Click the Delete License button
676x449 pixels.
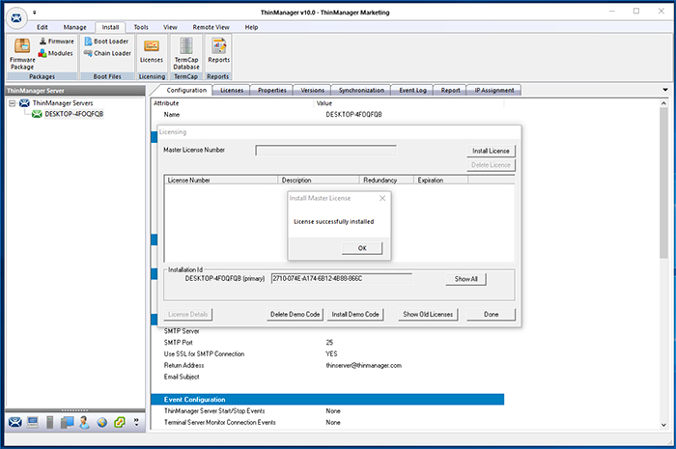(491, 165)
